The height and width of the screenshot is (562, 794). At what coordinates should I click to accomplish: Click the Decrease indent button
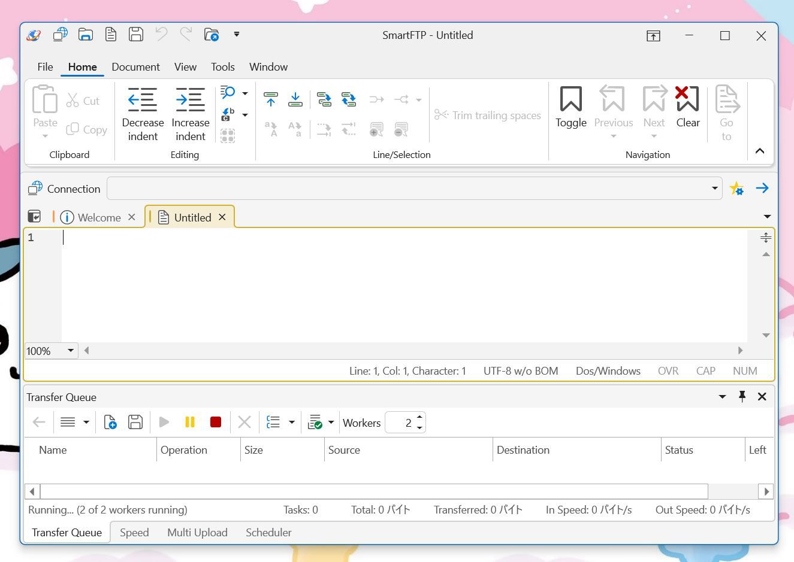[x=143, y=115]
